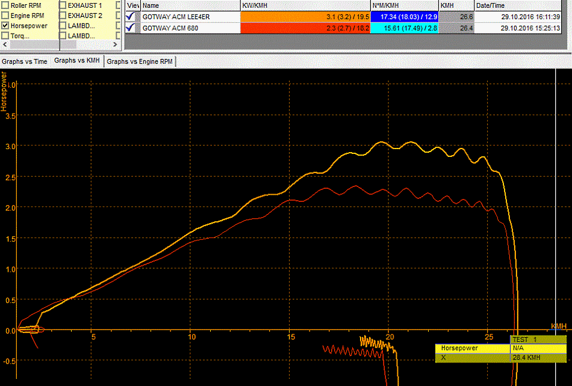Screen dimensions: 572x386
Task: Uncheck the Horsepower checkbox
Action: (5, 26)
